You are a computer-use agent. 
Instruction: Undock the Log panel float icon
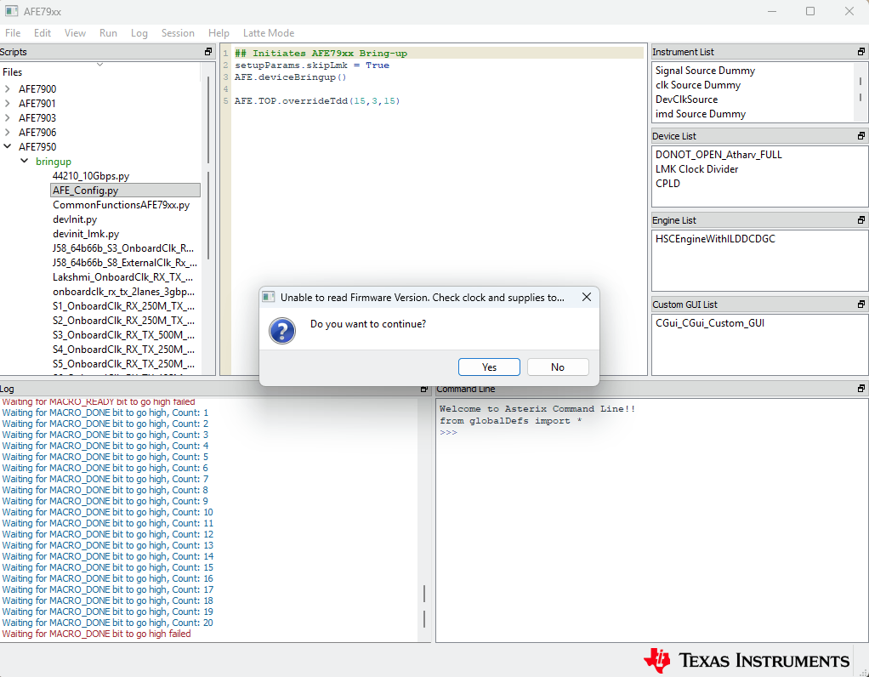pyautogui.click(x=424, y=390)
